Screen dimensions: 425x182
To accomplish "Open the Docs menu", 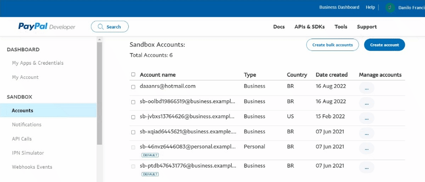I will 279,27.
